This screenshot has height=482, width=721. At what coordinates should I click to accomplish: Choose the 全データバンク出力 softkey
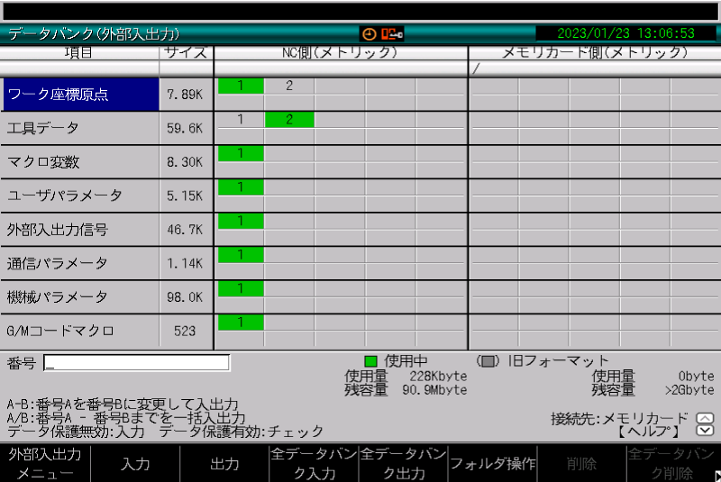point(403,463)
